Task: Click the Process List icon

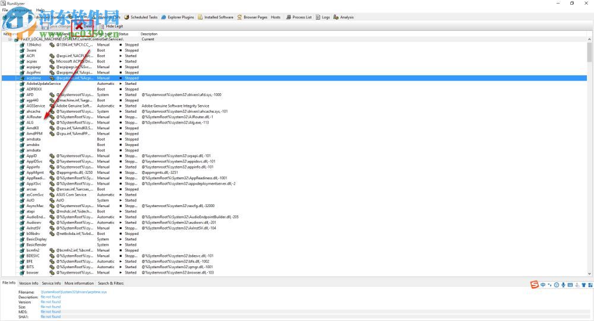Action: point(288,17)
